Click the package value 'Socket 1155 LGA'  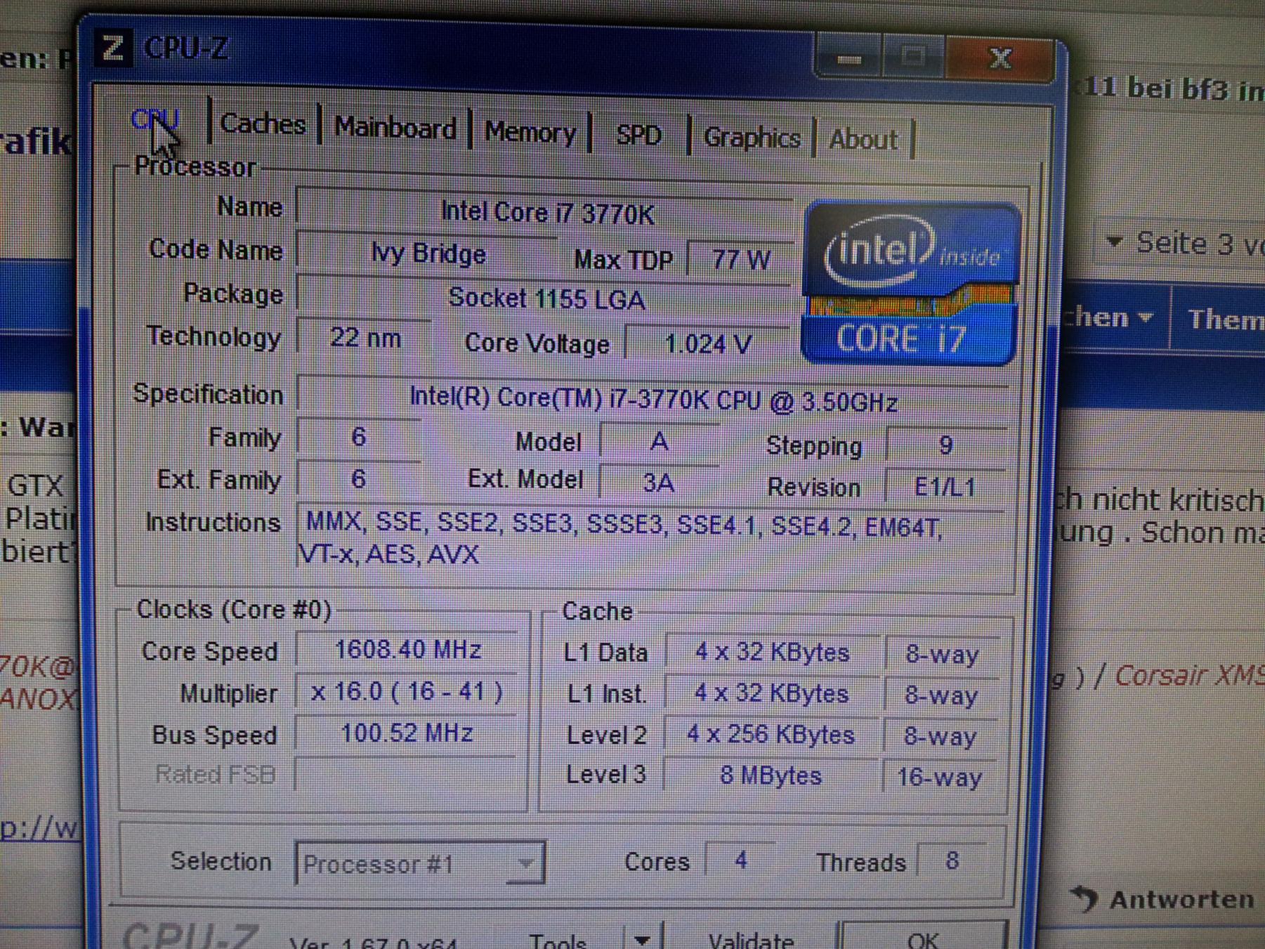point(546,299)
